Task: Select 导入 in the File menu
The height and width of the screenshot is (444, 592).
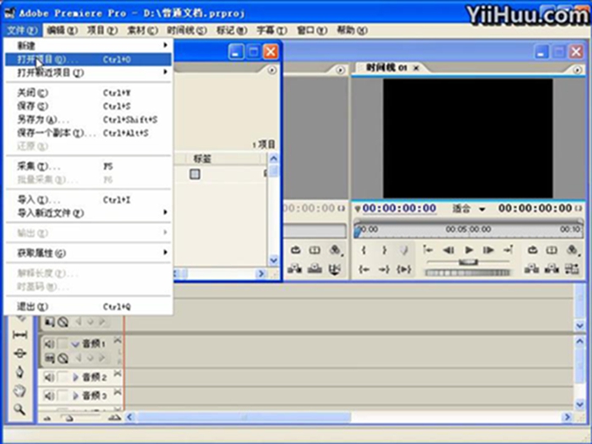Action: click(x=32, y=200)
